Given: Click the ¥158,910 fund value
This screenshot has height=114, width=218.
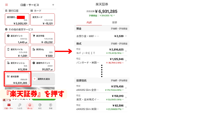Looking at the screenshot, I should 118,96.
